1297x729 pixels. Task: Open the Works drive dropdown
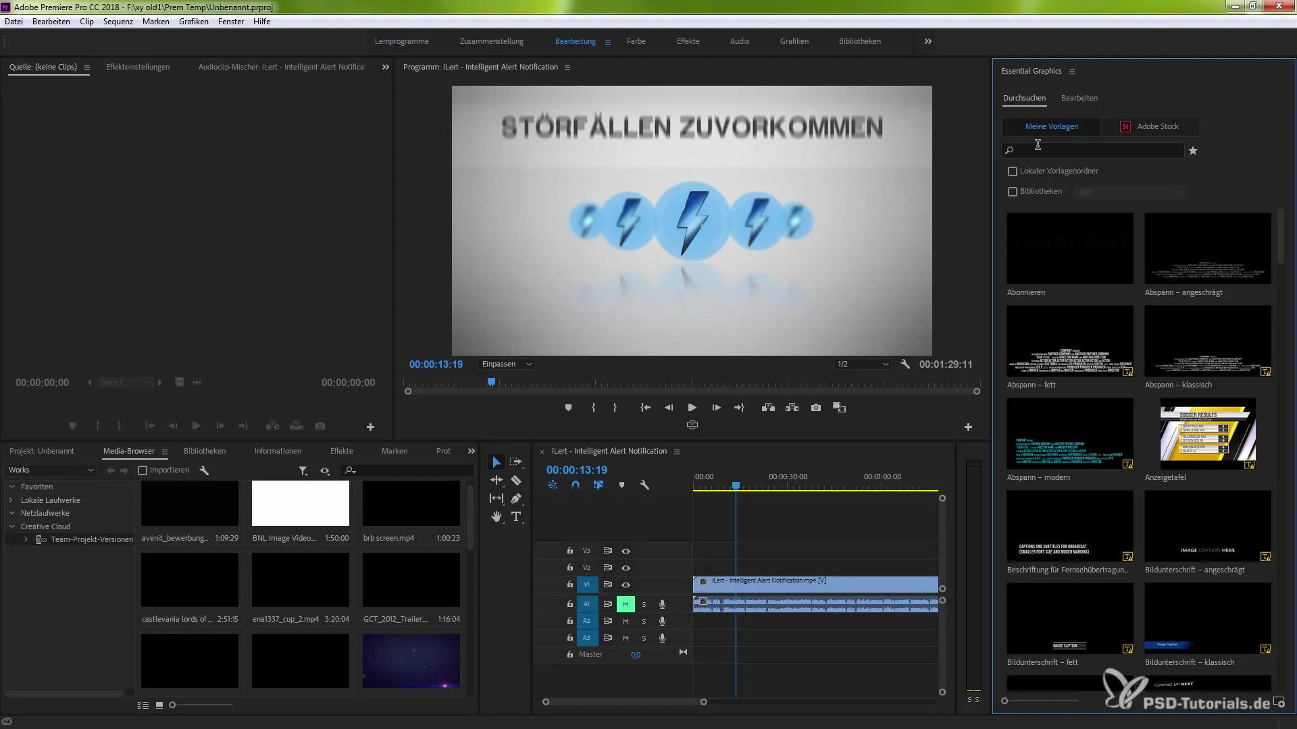click(x=51, y=470)
